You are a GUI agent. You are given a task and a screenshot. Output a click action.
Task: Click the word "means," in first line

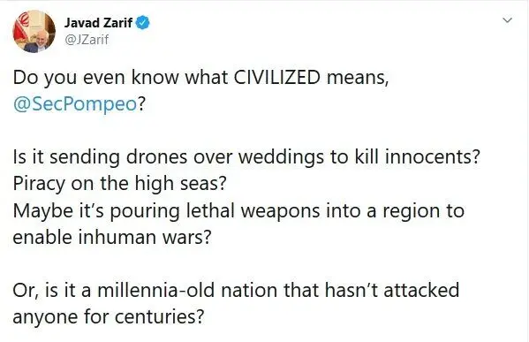358,78
